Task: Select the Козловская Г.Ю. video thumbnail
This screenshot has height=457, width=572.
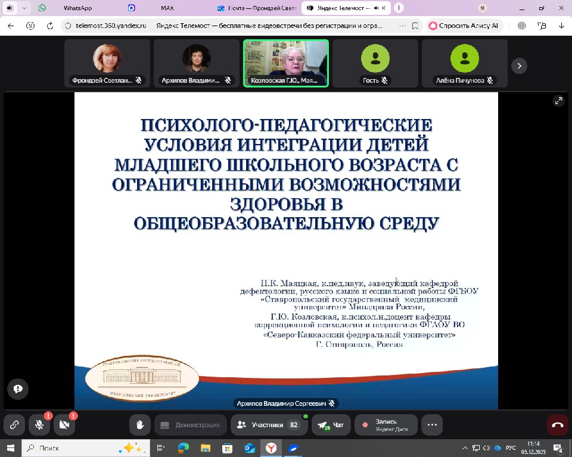Action: click(x=286, y=63)
